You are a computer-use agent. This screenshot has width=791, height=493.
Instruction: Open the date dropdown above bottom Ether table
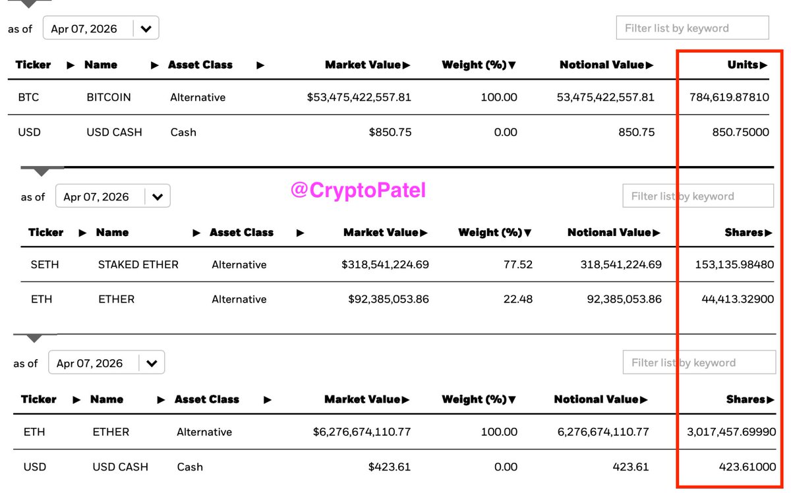[x=152, y=363]
